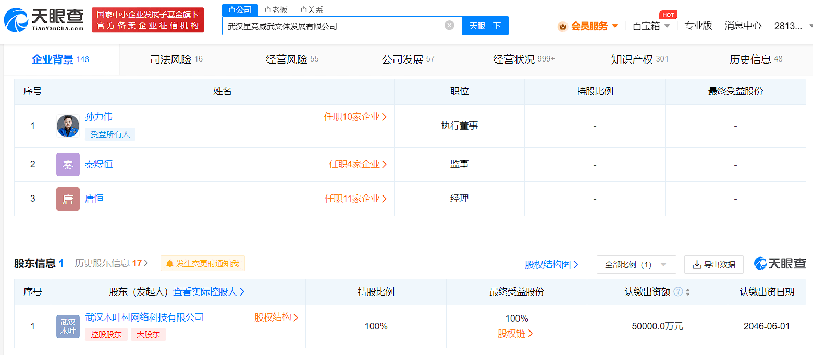Click the export download icon for 导出数据

697,265
